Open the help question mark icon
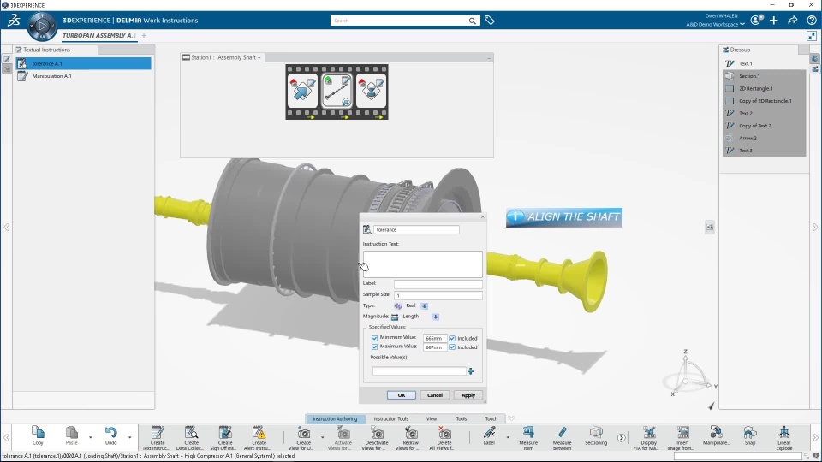The width and height of the screenshot is (822, 462). (x=812, y=20)
